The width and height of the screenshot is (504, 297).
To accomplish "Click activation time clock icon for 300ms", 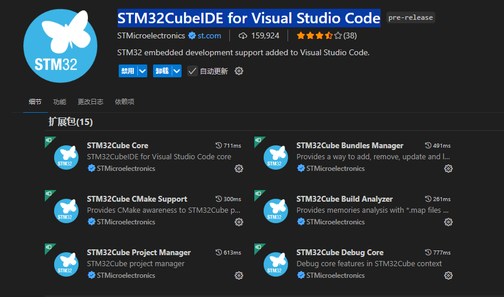I will [219, 199].
